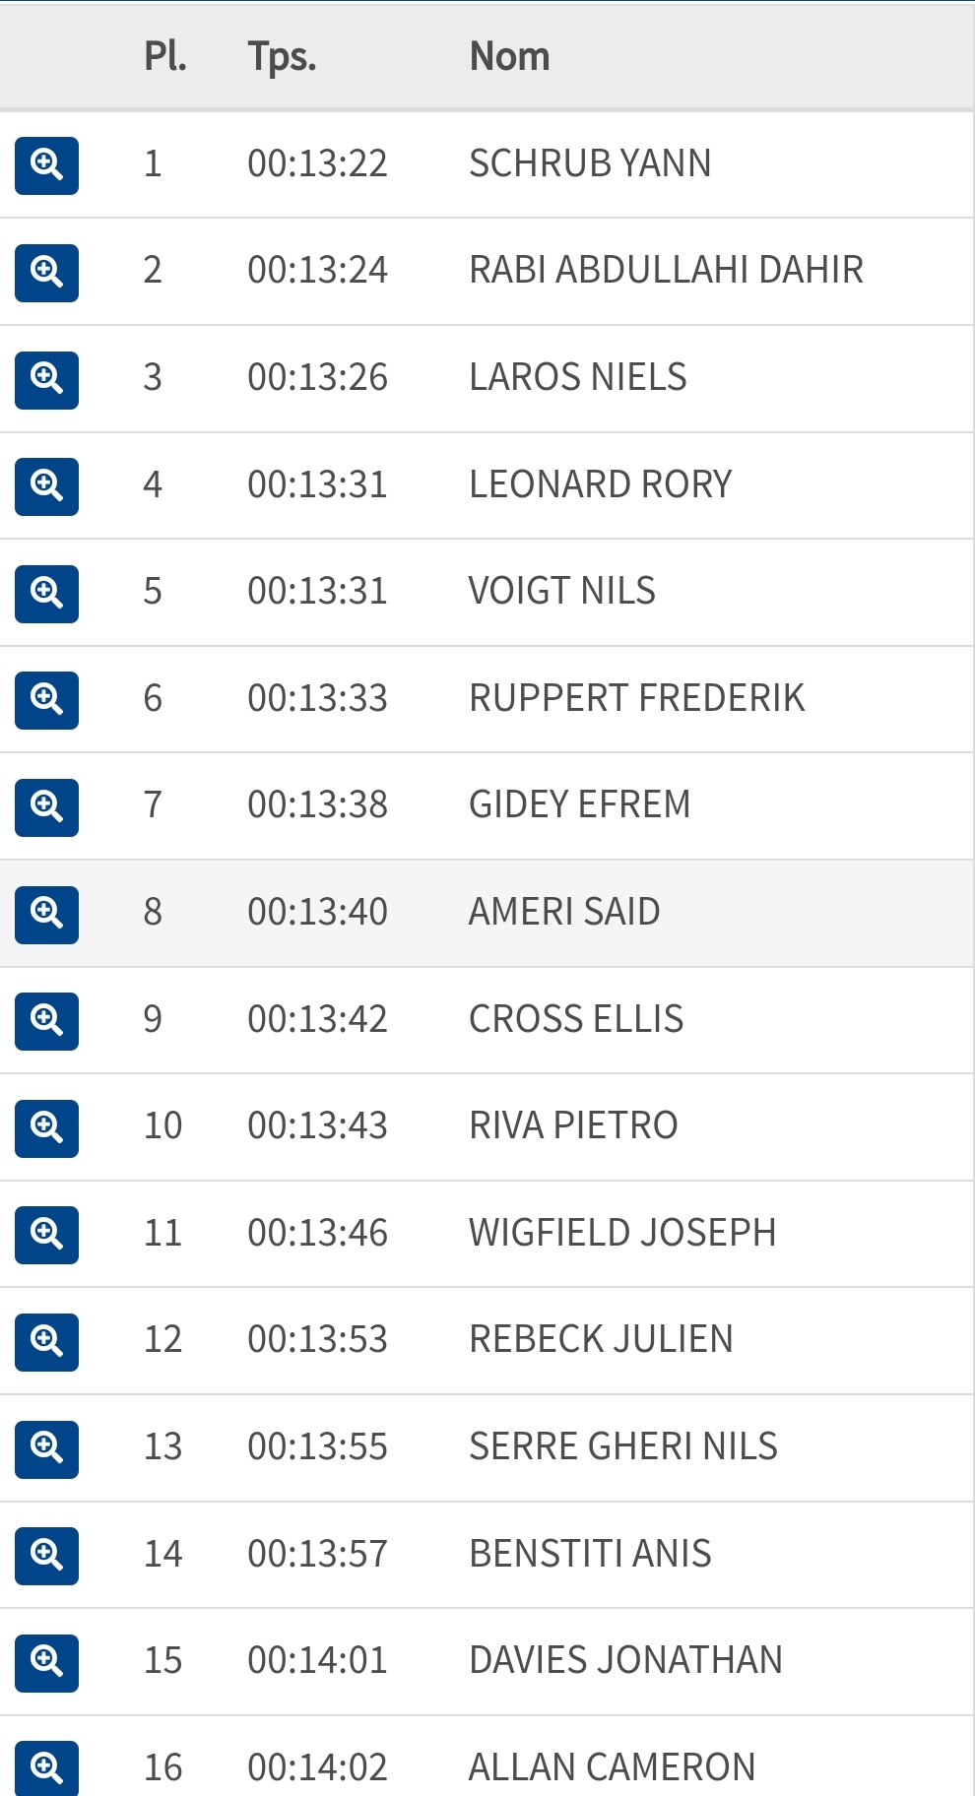Open details magnifier for RABI ABDULLAHI DAHIR

point(46,272)
